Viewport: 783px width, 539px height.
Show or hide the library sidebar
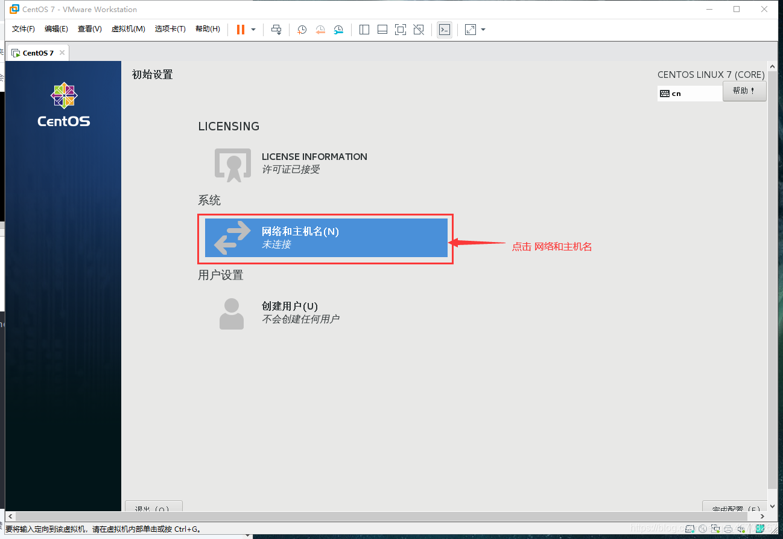point(364,30)
